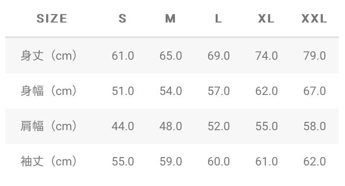
Task: Select the XXL size header
Action: [x=314, y=19]
